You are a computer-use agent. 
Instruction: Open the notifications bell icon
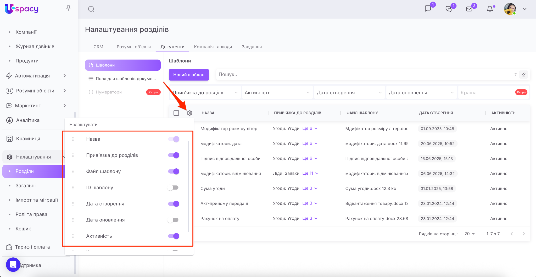pyautogui.click(x=490, y=9)
